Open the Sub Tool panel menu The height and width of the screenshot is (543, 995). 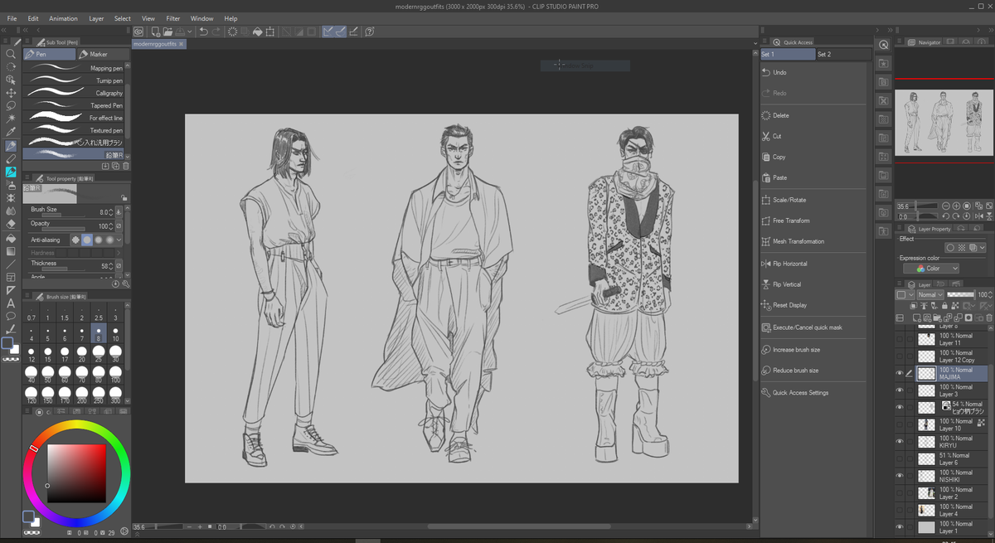coord(28,41)
